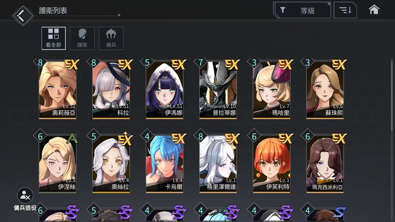Open the 蘇珠熙 character card
Image resolution: width=395 pixels, height=222 pixels.
pyautogui.click(x=325, y=90)
